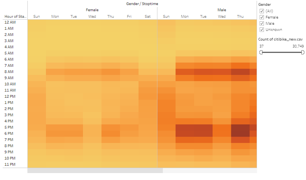Select the Female Sun column header
The image size is (306, 180).
pos(37,17)
